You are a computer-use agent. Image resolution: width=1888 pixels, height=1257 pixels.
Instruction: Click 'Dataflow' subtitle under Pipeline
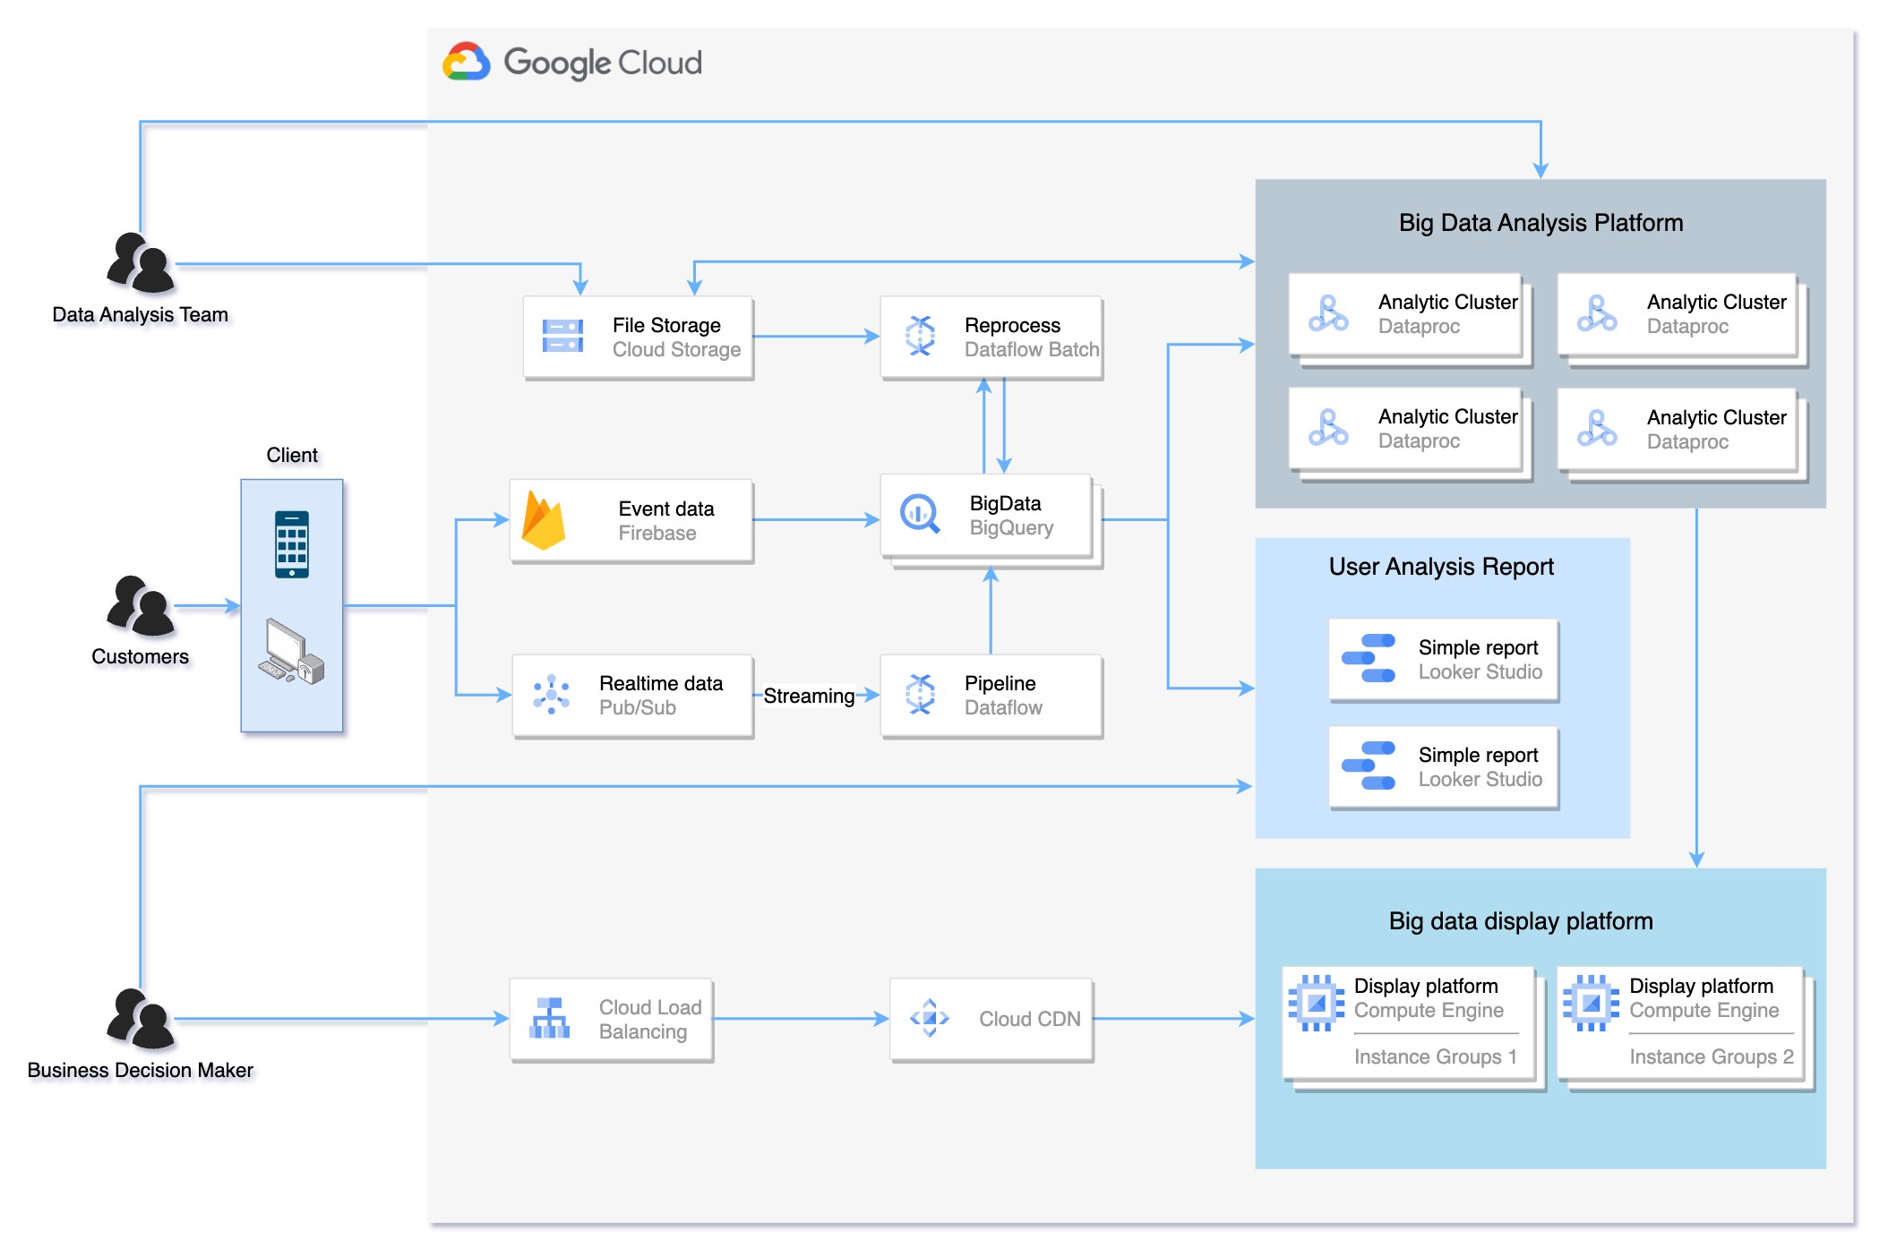point(1003,707)
